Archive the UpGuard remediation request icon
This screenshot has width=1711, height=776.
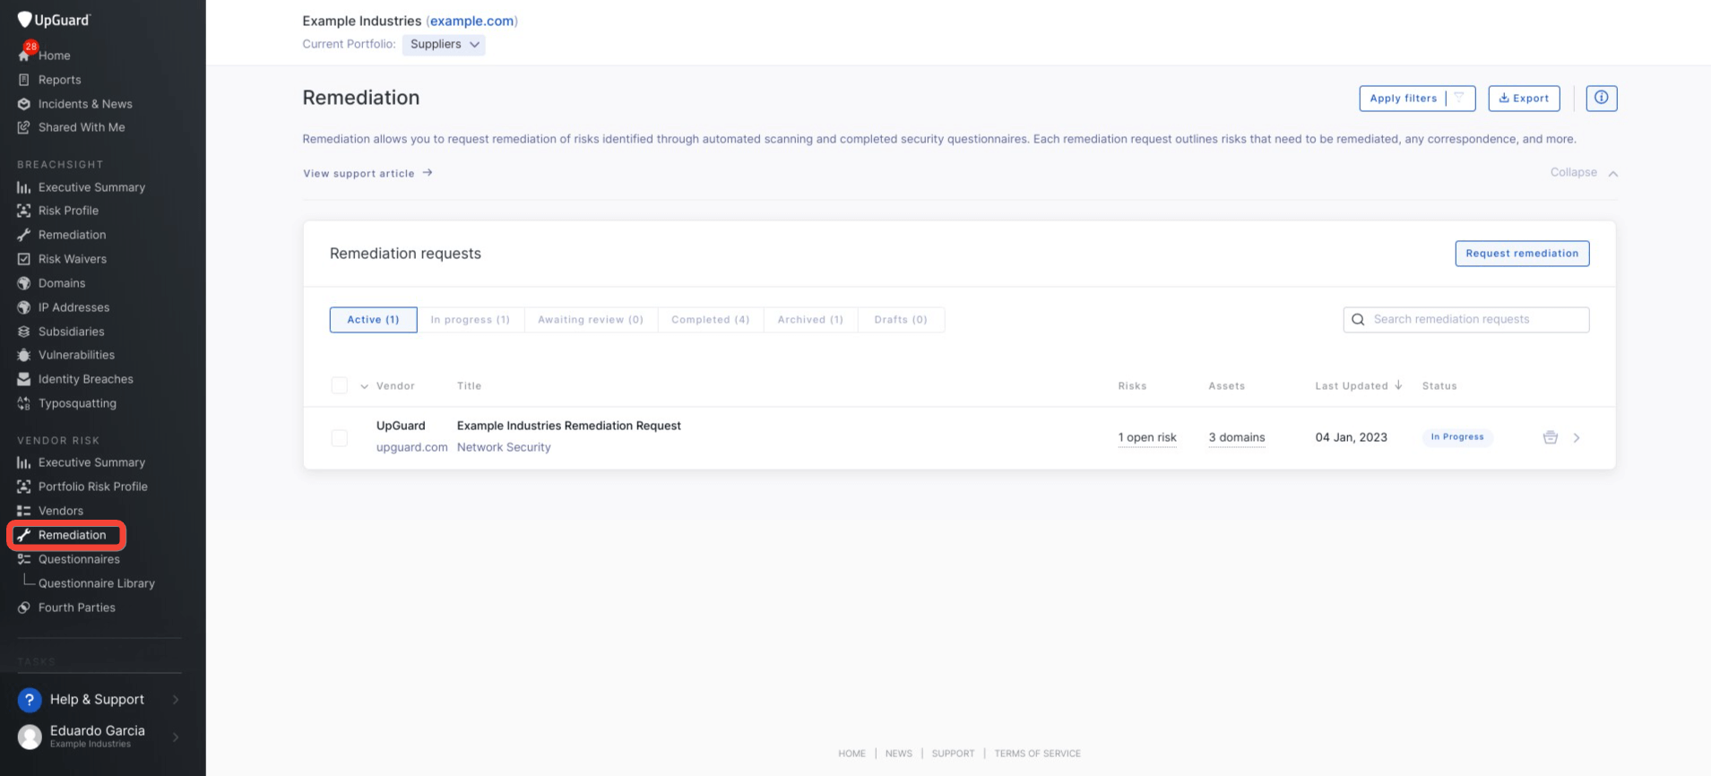1550,437
